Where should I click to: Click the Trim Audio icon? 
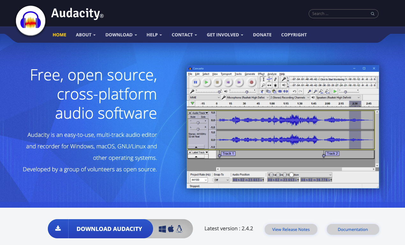click(279, 92)
